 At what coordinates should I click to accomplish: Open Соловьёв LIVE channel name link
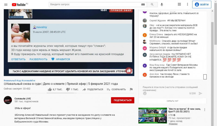pos(23,99)
